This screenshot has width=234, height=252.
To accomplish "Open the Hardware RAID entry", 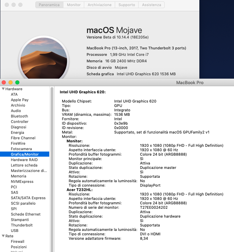I will tap(24, 160).
